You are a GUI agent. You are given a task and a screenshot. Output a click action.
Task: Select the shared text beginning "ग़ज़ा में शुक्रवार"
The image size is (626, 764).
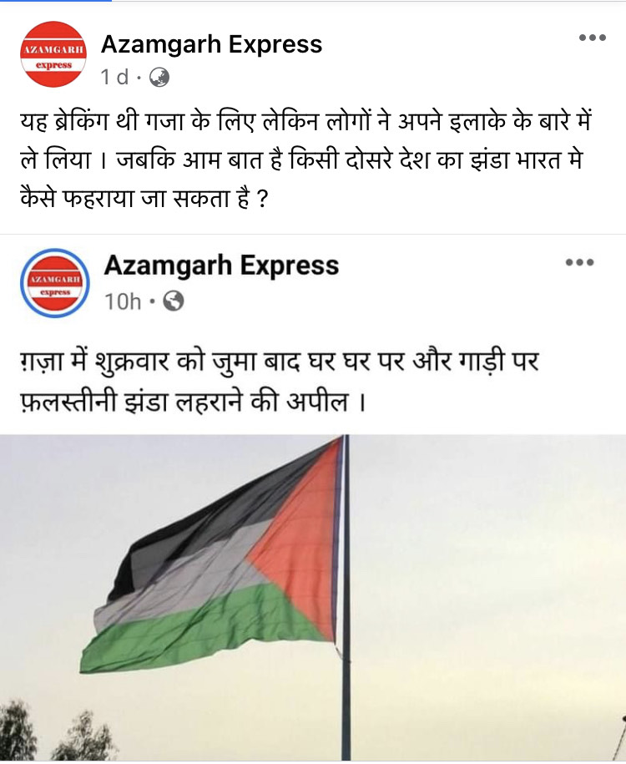click(x=279, y=382)
